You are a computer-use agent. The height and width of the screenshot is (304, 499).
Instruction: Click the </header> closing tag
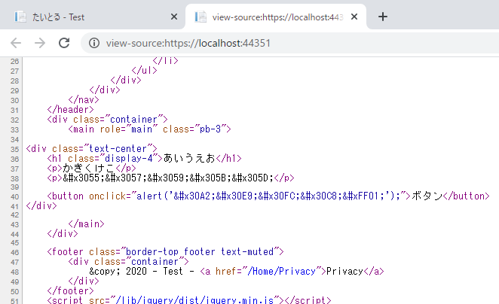pyautogui.click(x=70, y=110)
